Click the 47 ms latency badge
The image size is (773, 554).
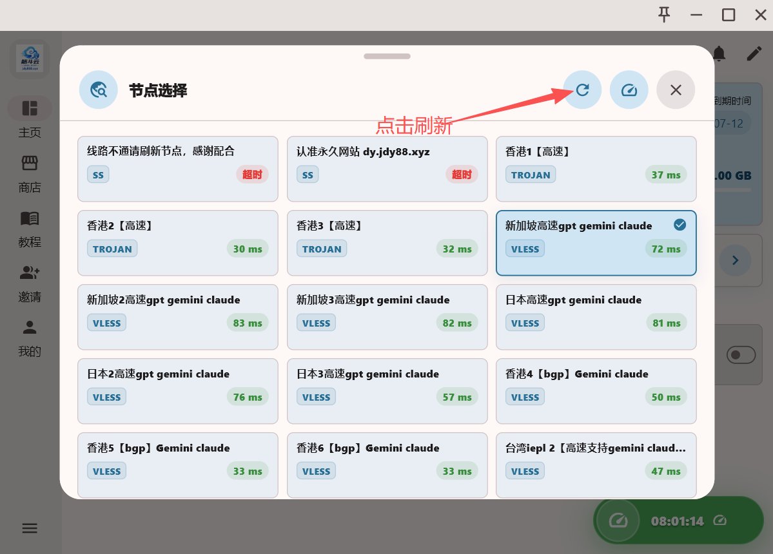pos(665,472)
